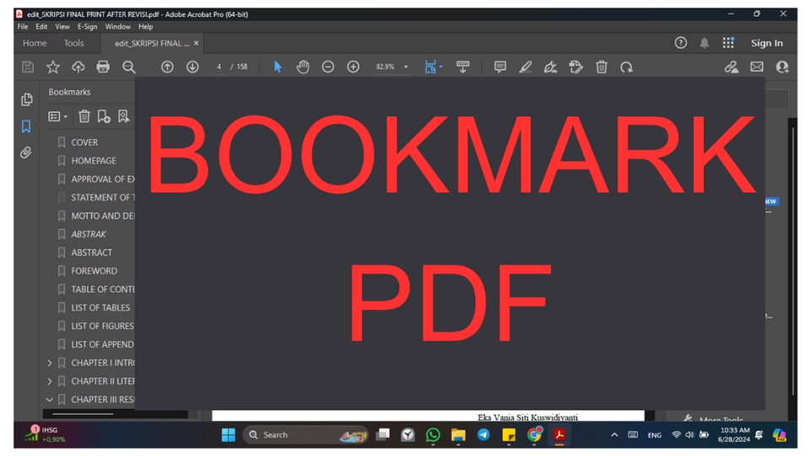Select the Hand pan tool
This screenshot has width=811, height=456.
[x=303, y=68]
